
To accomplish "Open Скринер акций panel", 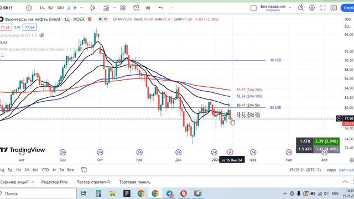I will tap(14, 182).
